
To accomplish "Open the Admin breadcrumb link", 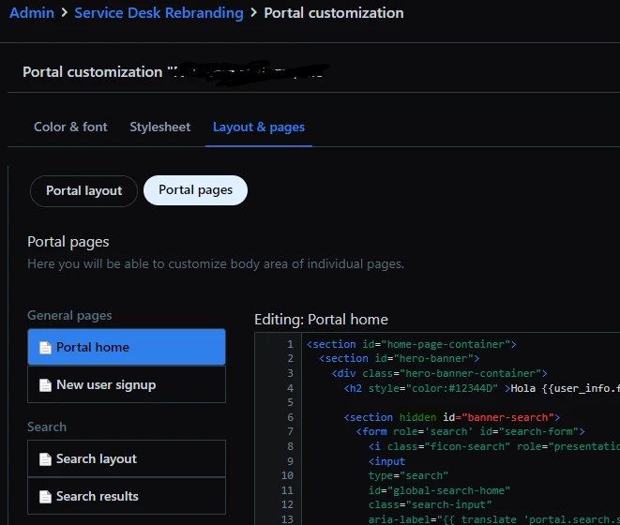I will pyautogui.click(x=32, y=13).
